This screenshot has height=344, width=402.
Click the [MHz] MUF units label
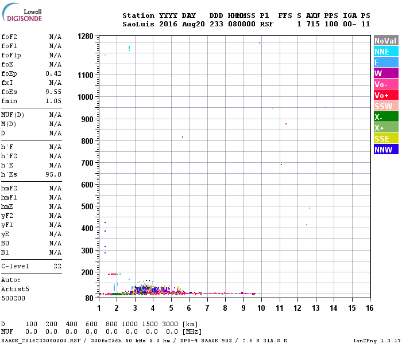(x=192, y=332)
